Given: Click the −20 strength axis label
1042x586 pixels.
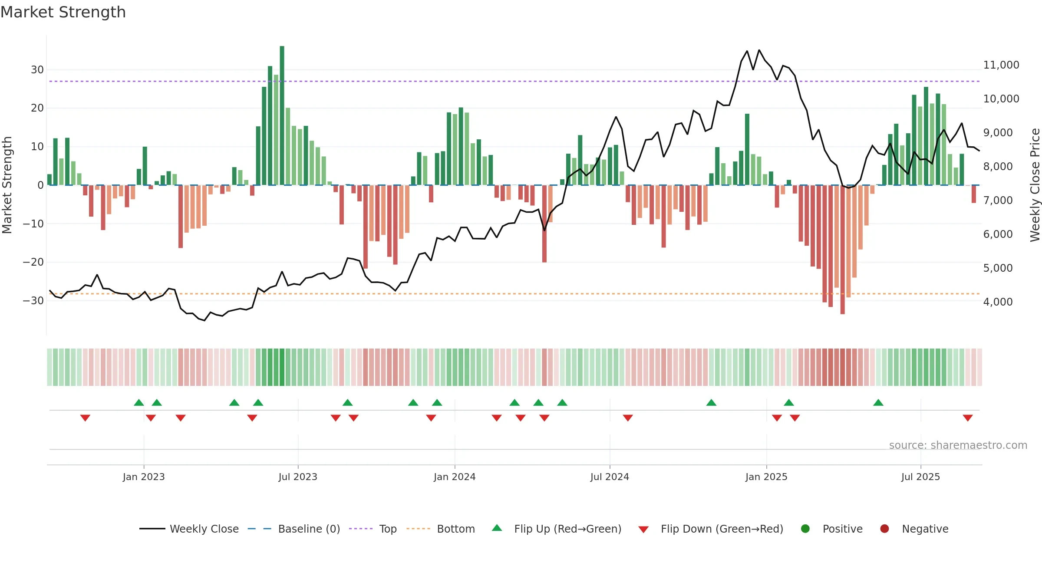Looking at the screenshot, I should tap(33, 262).
